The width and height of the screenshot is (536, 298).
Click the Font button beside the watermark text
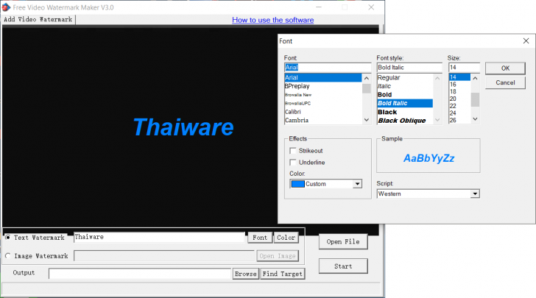260,238
